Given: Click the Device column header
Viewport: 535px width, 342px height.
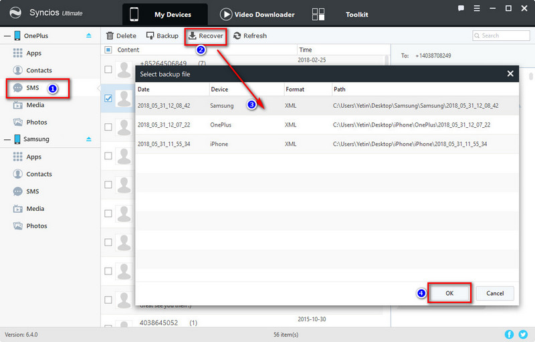Looking at the screenshot, I should pyautogui.click(x=246, y=90).
